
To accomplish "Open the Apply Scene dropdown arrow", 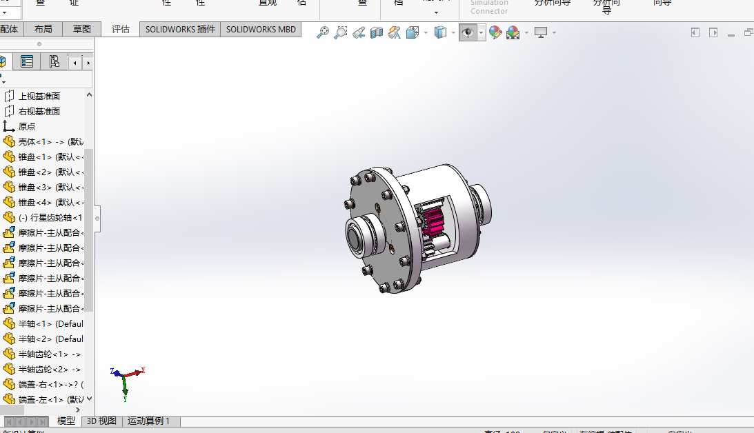I will [526, 32].
